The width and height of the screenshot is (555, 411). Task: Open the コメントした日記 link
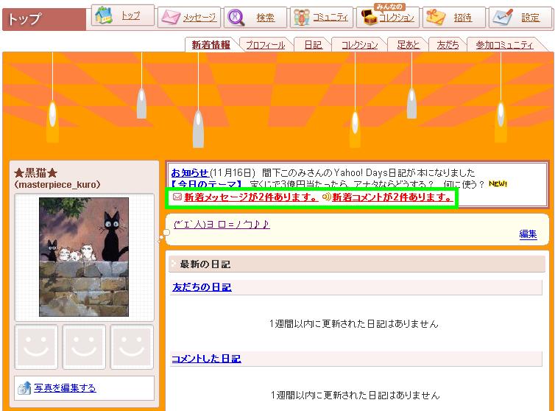[206, 359]
